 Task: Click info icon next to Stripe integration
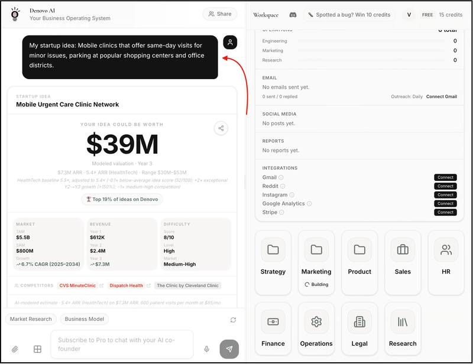281,212
